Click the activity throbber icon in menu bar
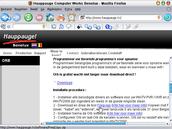172x129 pixels. click(169, 9)
